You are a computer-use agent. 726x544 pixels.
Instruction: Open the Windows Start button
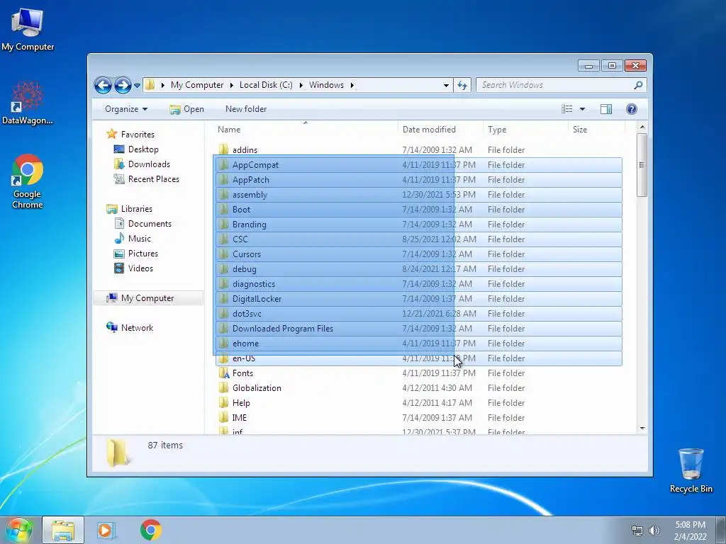coord(19,530)
